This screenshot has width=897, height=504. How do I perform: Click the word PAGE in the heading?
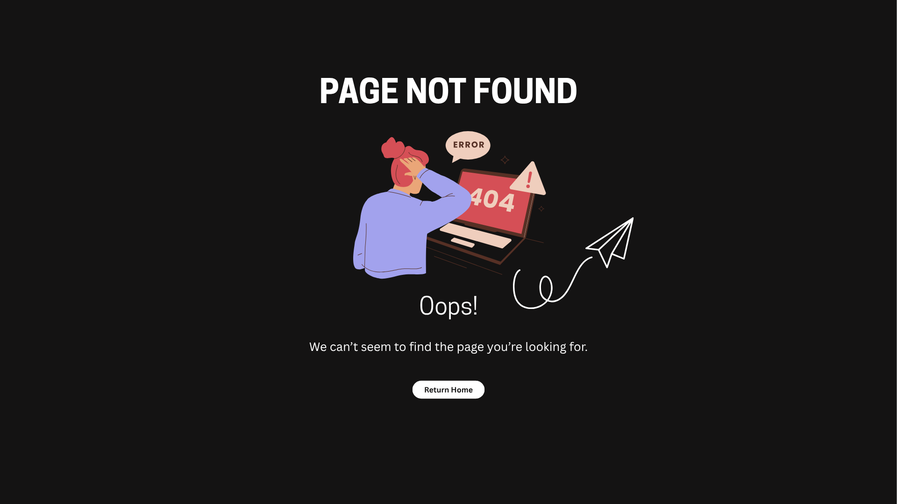(359, 91)
